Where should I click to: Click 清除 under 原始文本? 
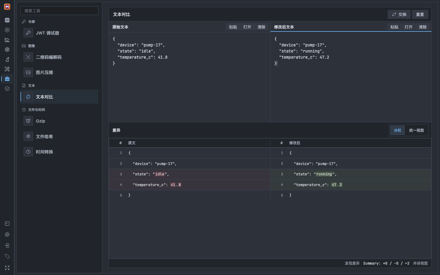coord(261,27)
